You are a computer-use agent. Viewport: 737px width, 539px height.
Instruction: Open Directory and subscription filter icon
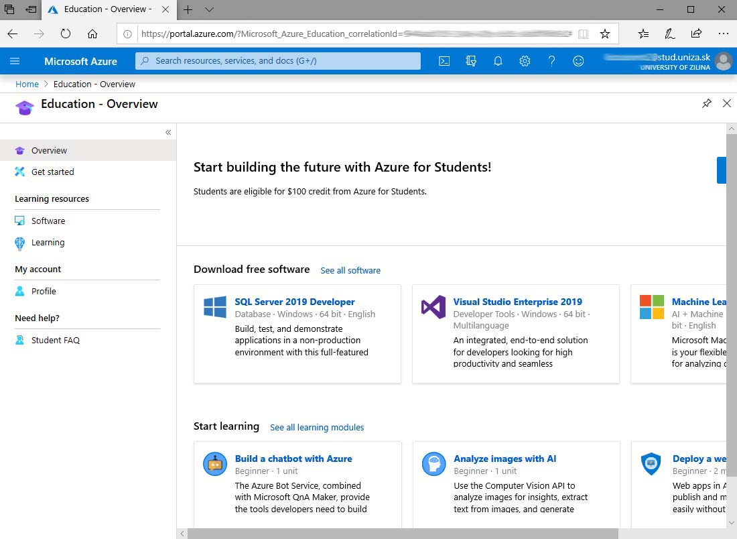[x=471, y=61]
